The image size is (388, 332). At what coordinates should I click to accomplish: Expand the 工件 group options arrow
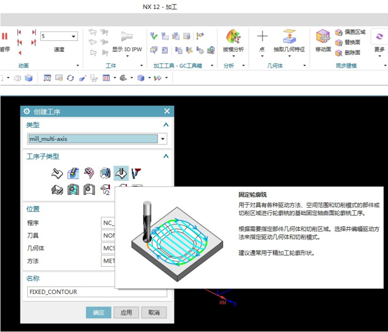[142, 65]
